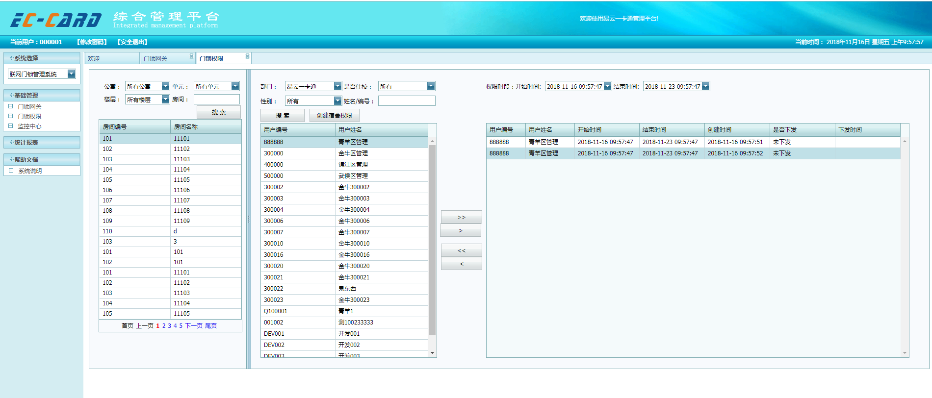Screen dimensions: 932x398
Task: Open the 开始时间 date picker dropdown
Action: click(x=607, y=86)
